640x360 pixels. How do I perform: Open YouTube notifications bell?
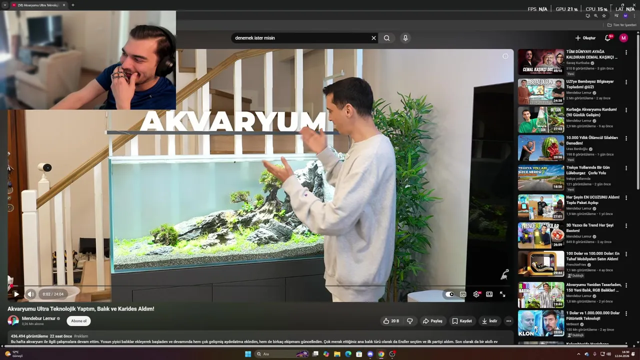pyautogui.click(x=608, y=38)
